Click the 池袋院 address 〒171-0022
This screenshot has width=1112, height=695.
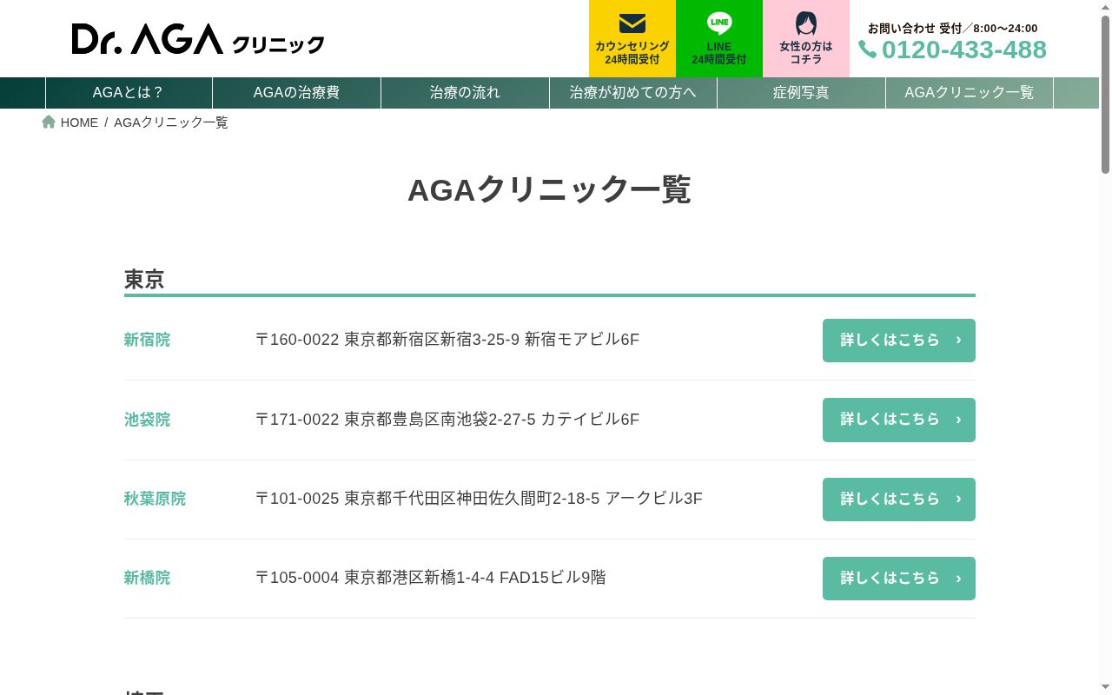coord(447,420)
